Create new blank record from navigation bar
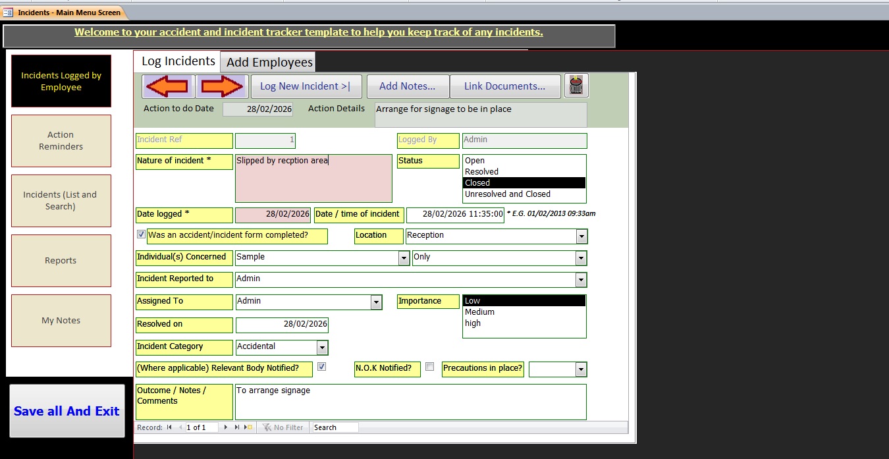The width and height of the screenshot is (889, 459). click(248, 427)
